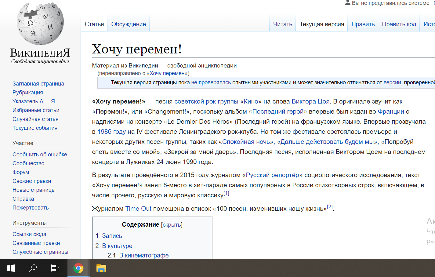The width and height of the screenshot is (435, 277).
Task: Click the Содержание box title
Action: point(140,225)
